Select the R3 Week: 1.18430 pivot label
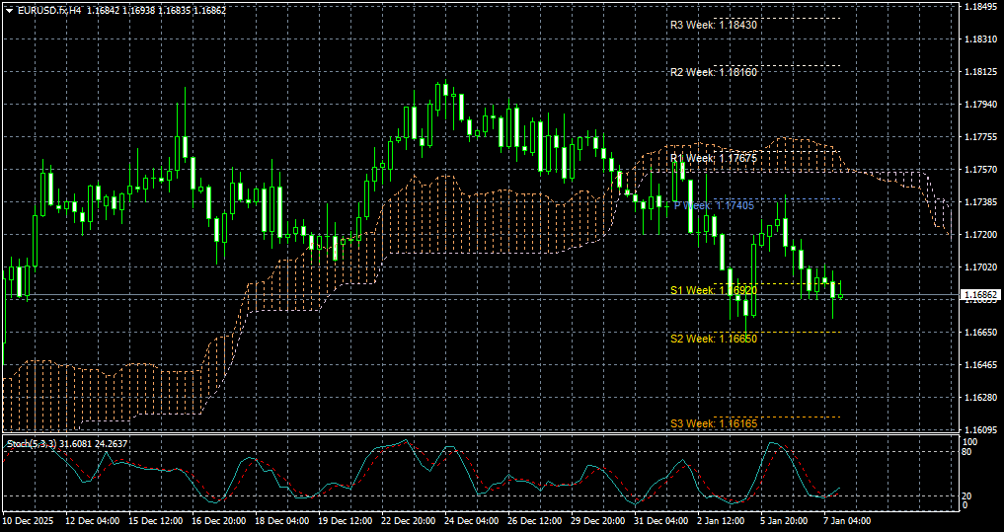 (714, 26)
